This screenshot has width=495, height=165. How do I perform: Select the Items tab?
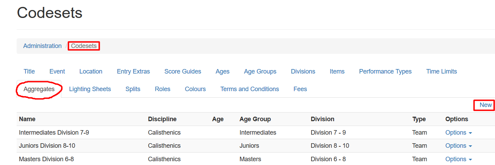(337, 71)
